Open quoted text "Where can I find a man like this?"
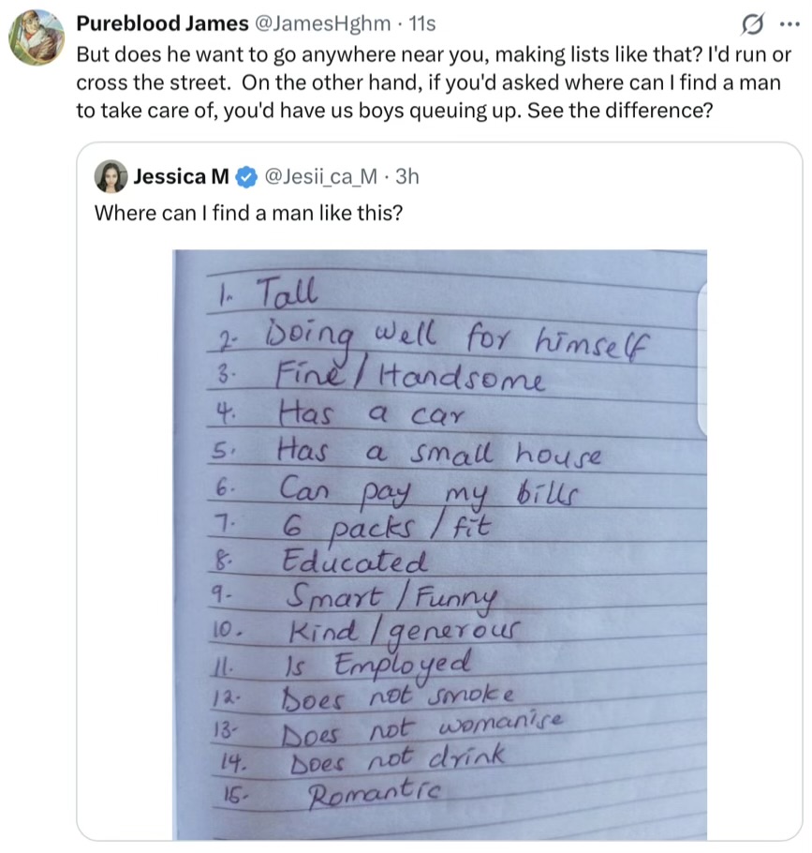This screenshot has width=812, height=853. 249,213
